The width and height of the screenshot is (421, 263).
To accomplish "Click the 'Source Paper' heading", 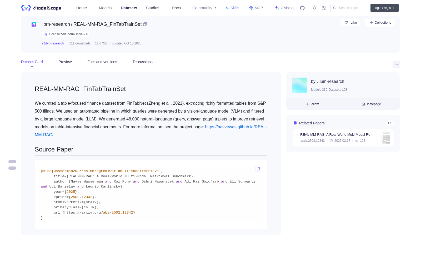I will 54,149.
